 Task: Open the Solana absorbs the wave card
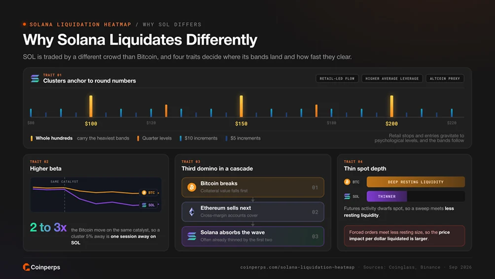[253, 236]
